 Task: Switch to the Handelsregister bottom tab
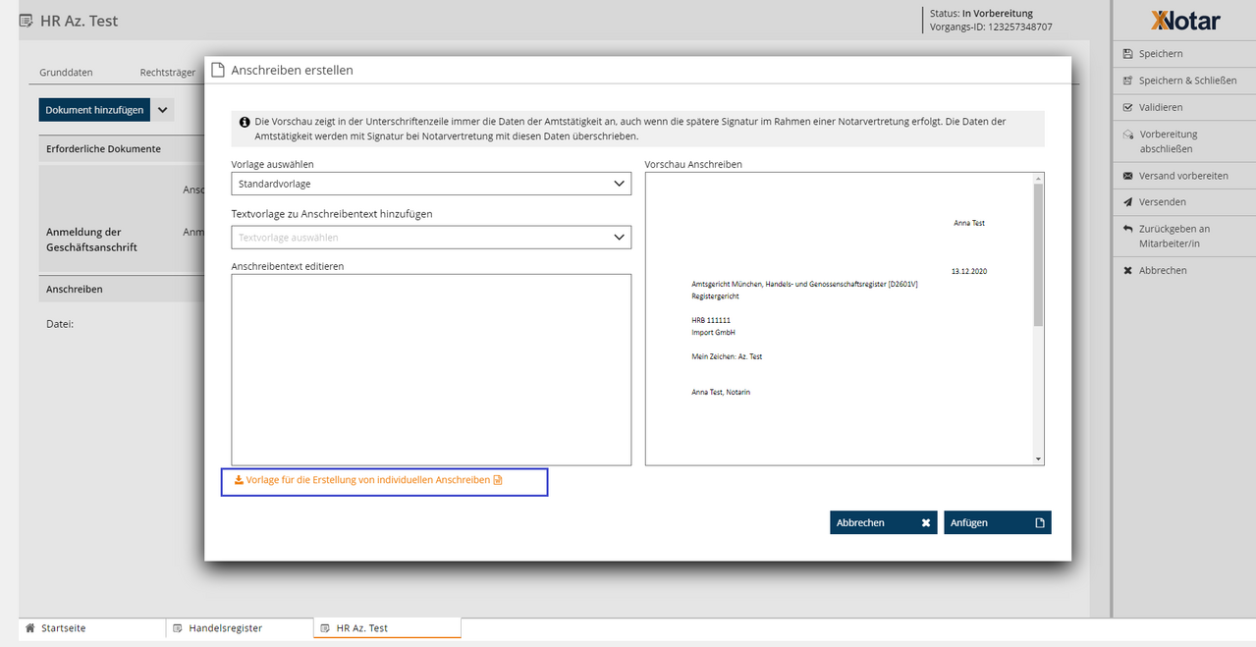click(225, 628)
